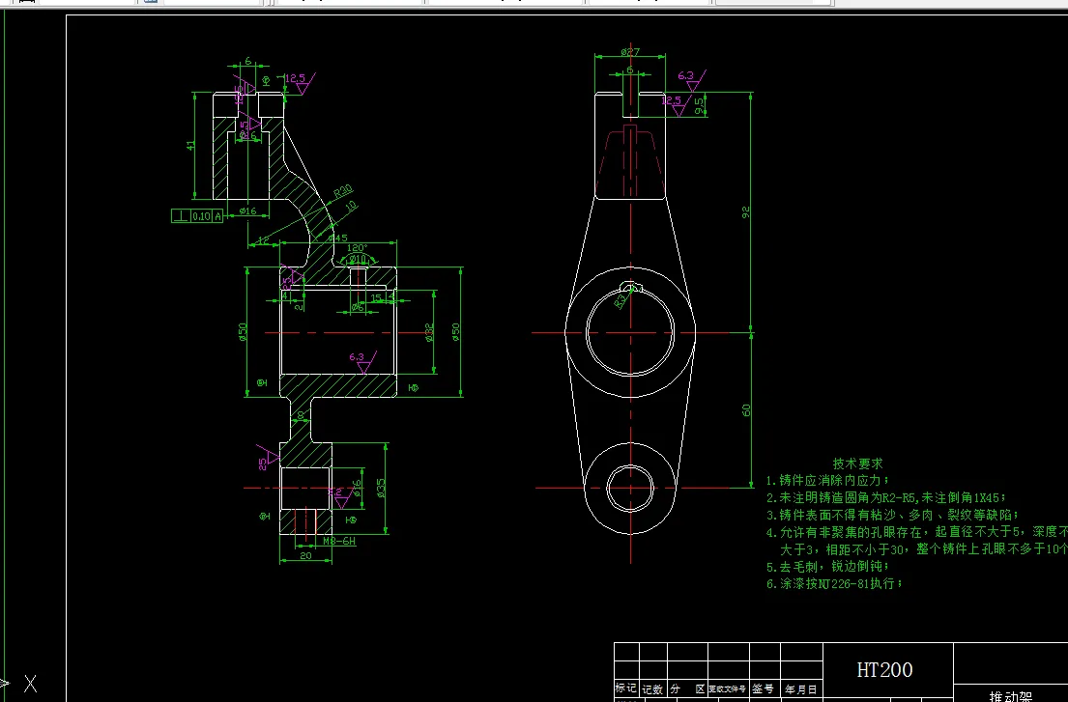Select the 120° angle dimension text
1068x702 pixels.
point(357,248)
